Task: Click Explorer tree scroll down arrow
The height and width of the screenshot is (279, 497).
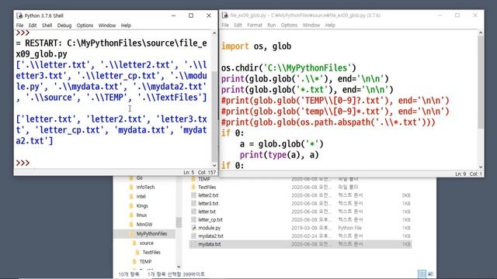Action: (x=179, y=267)
